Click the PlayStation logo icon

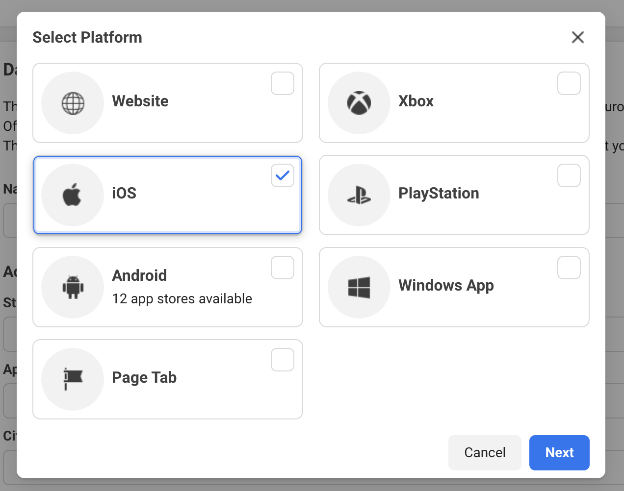click(x=359, y=195)
